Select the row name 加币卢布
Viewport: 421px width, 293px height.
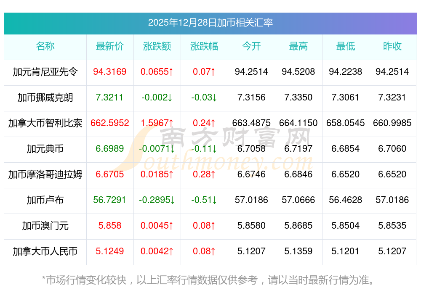coord(45,200)
